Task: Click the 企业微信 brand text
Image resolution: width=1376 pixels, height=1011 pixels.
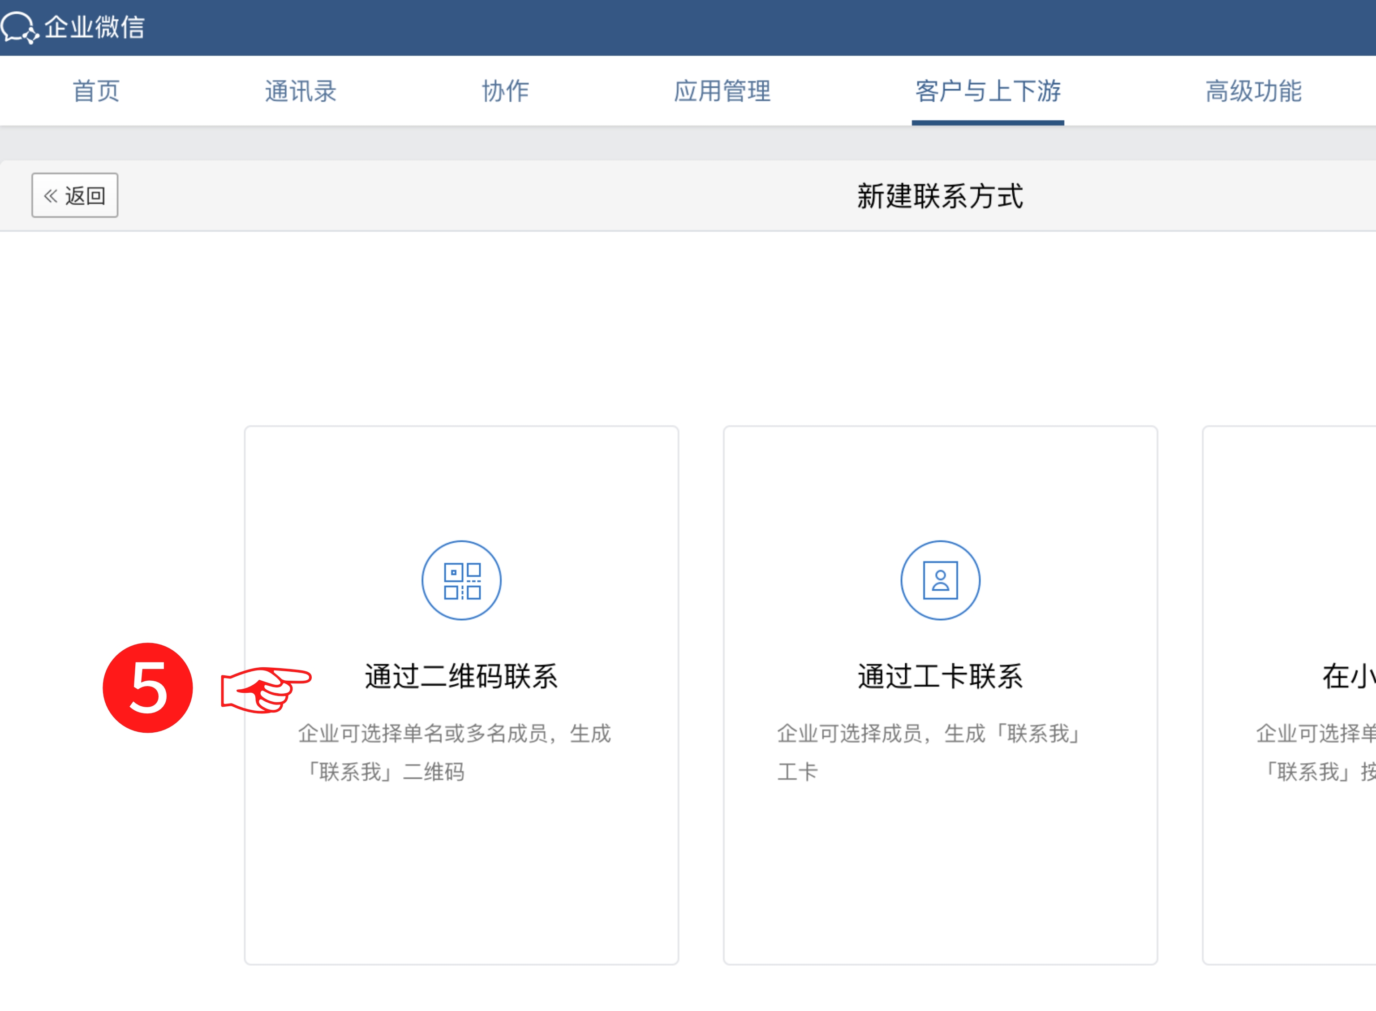Action: click(95, 27)
